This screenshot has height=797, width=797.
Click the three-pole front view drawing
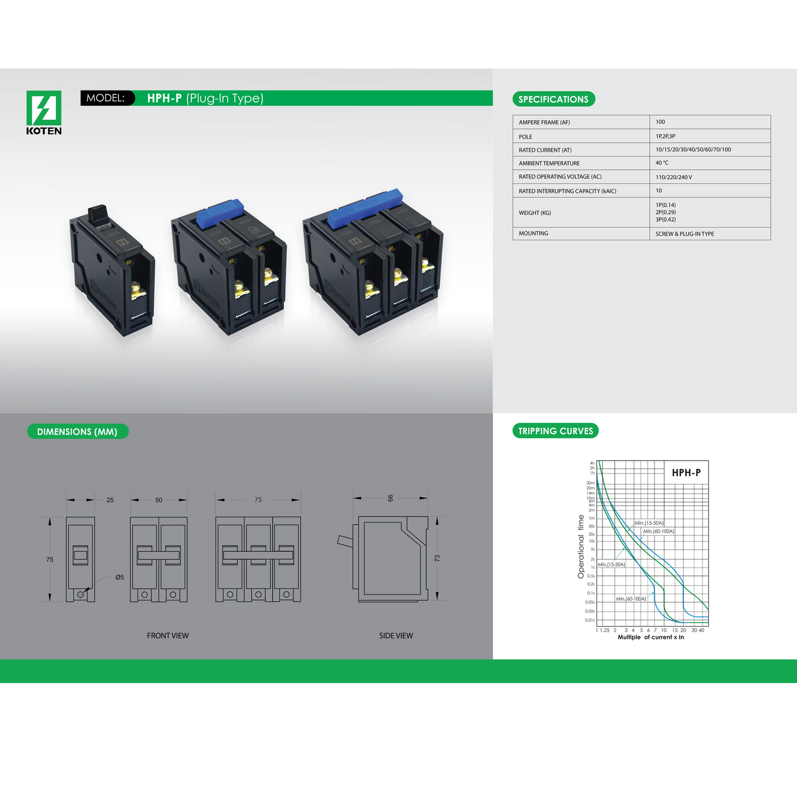tap(257, 556)
